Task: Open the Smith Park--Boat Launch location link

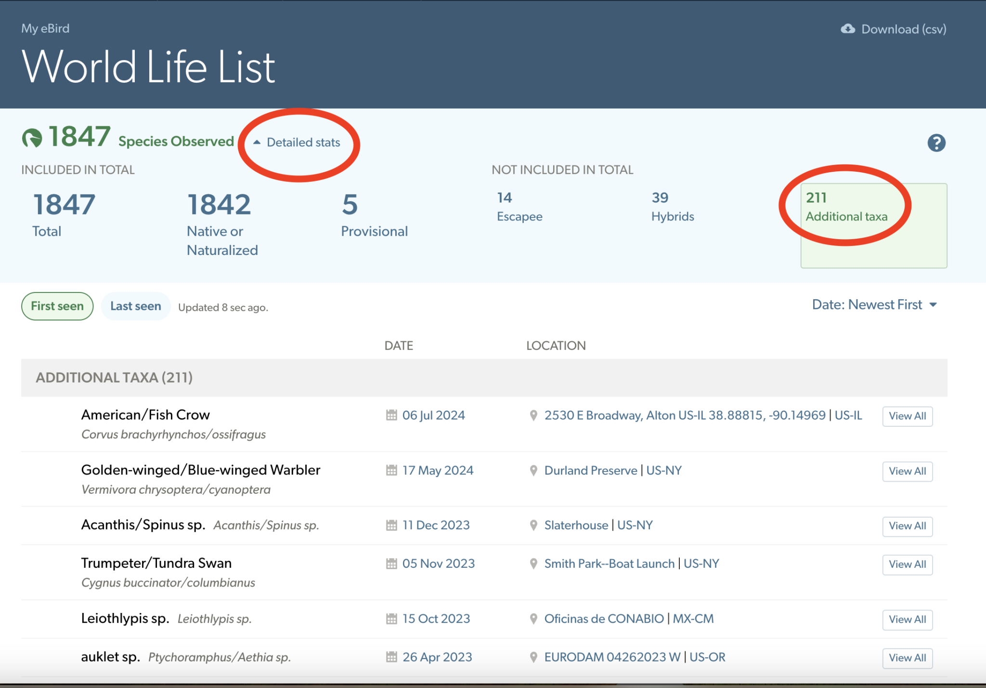Action: (609, 564)
